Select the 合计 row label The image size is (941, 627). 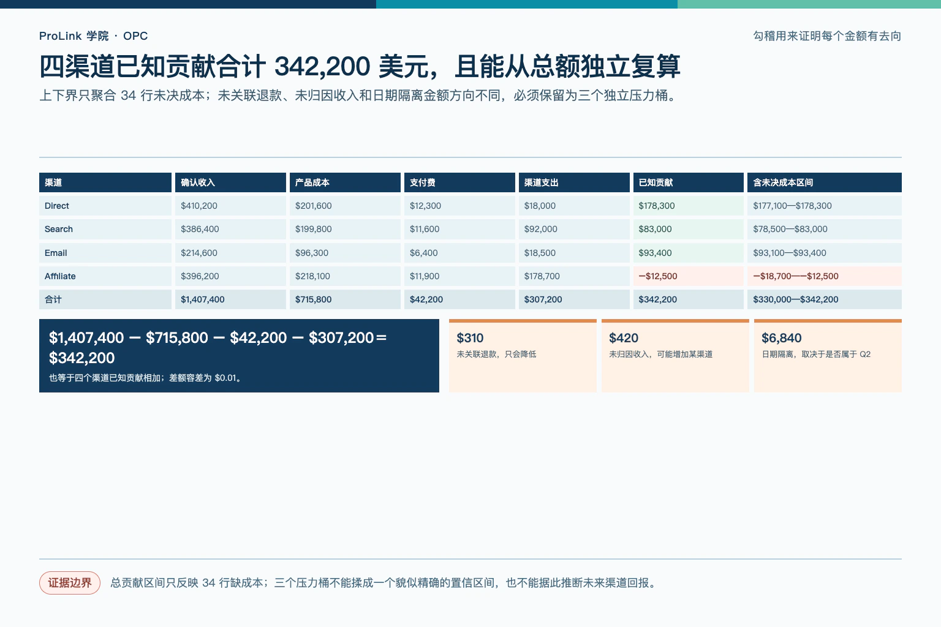[105, 299]
